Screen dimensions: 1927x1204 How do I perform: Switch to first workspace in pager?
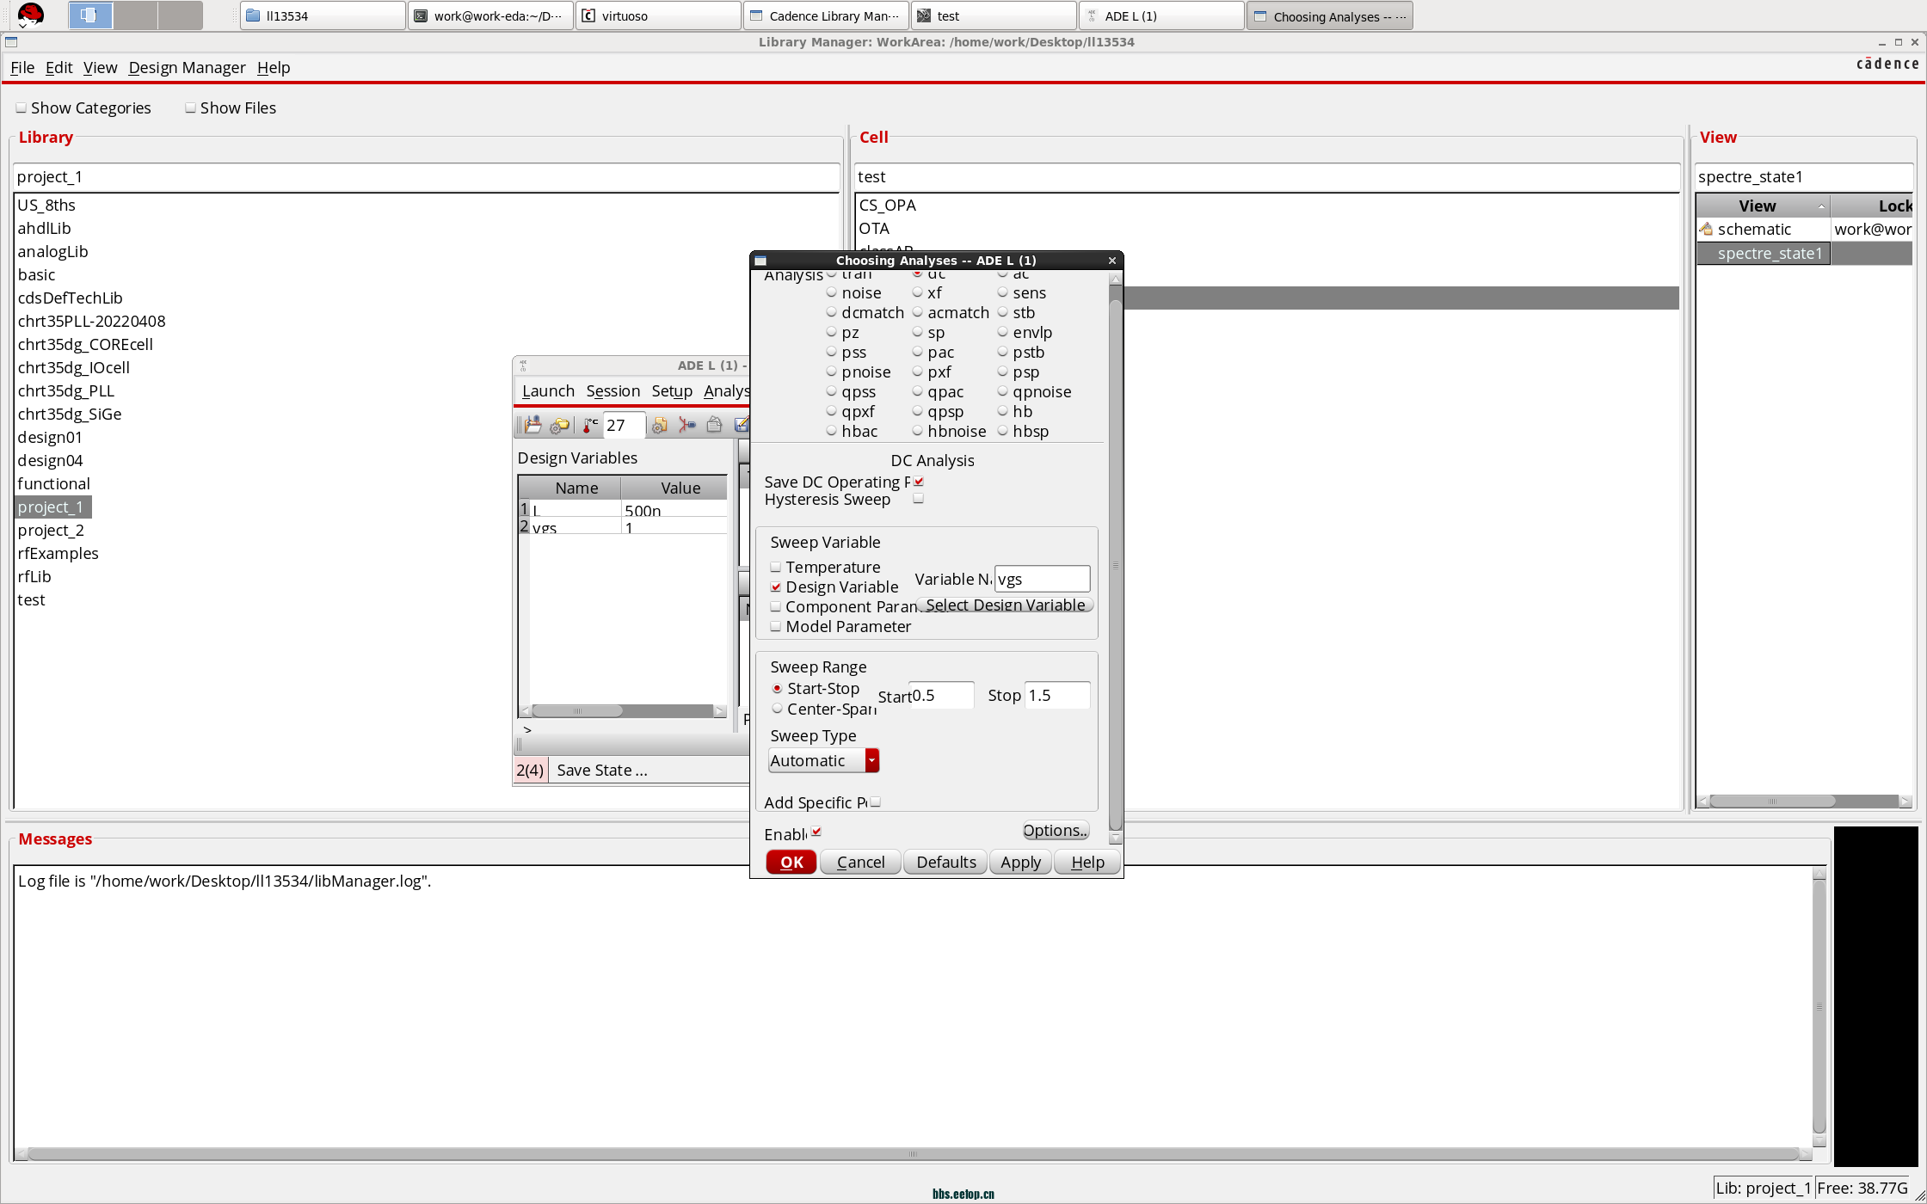[90, 15]
